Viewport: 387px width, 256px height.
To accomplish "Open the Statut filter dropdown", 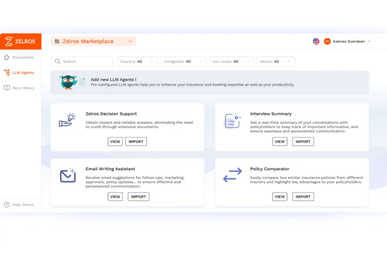I will pos(276,61).
